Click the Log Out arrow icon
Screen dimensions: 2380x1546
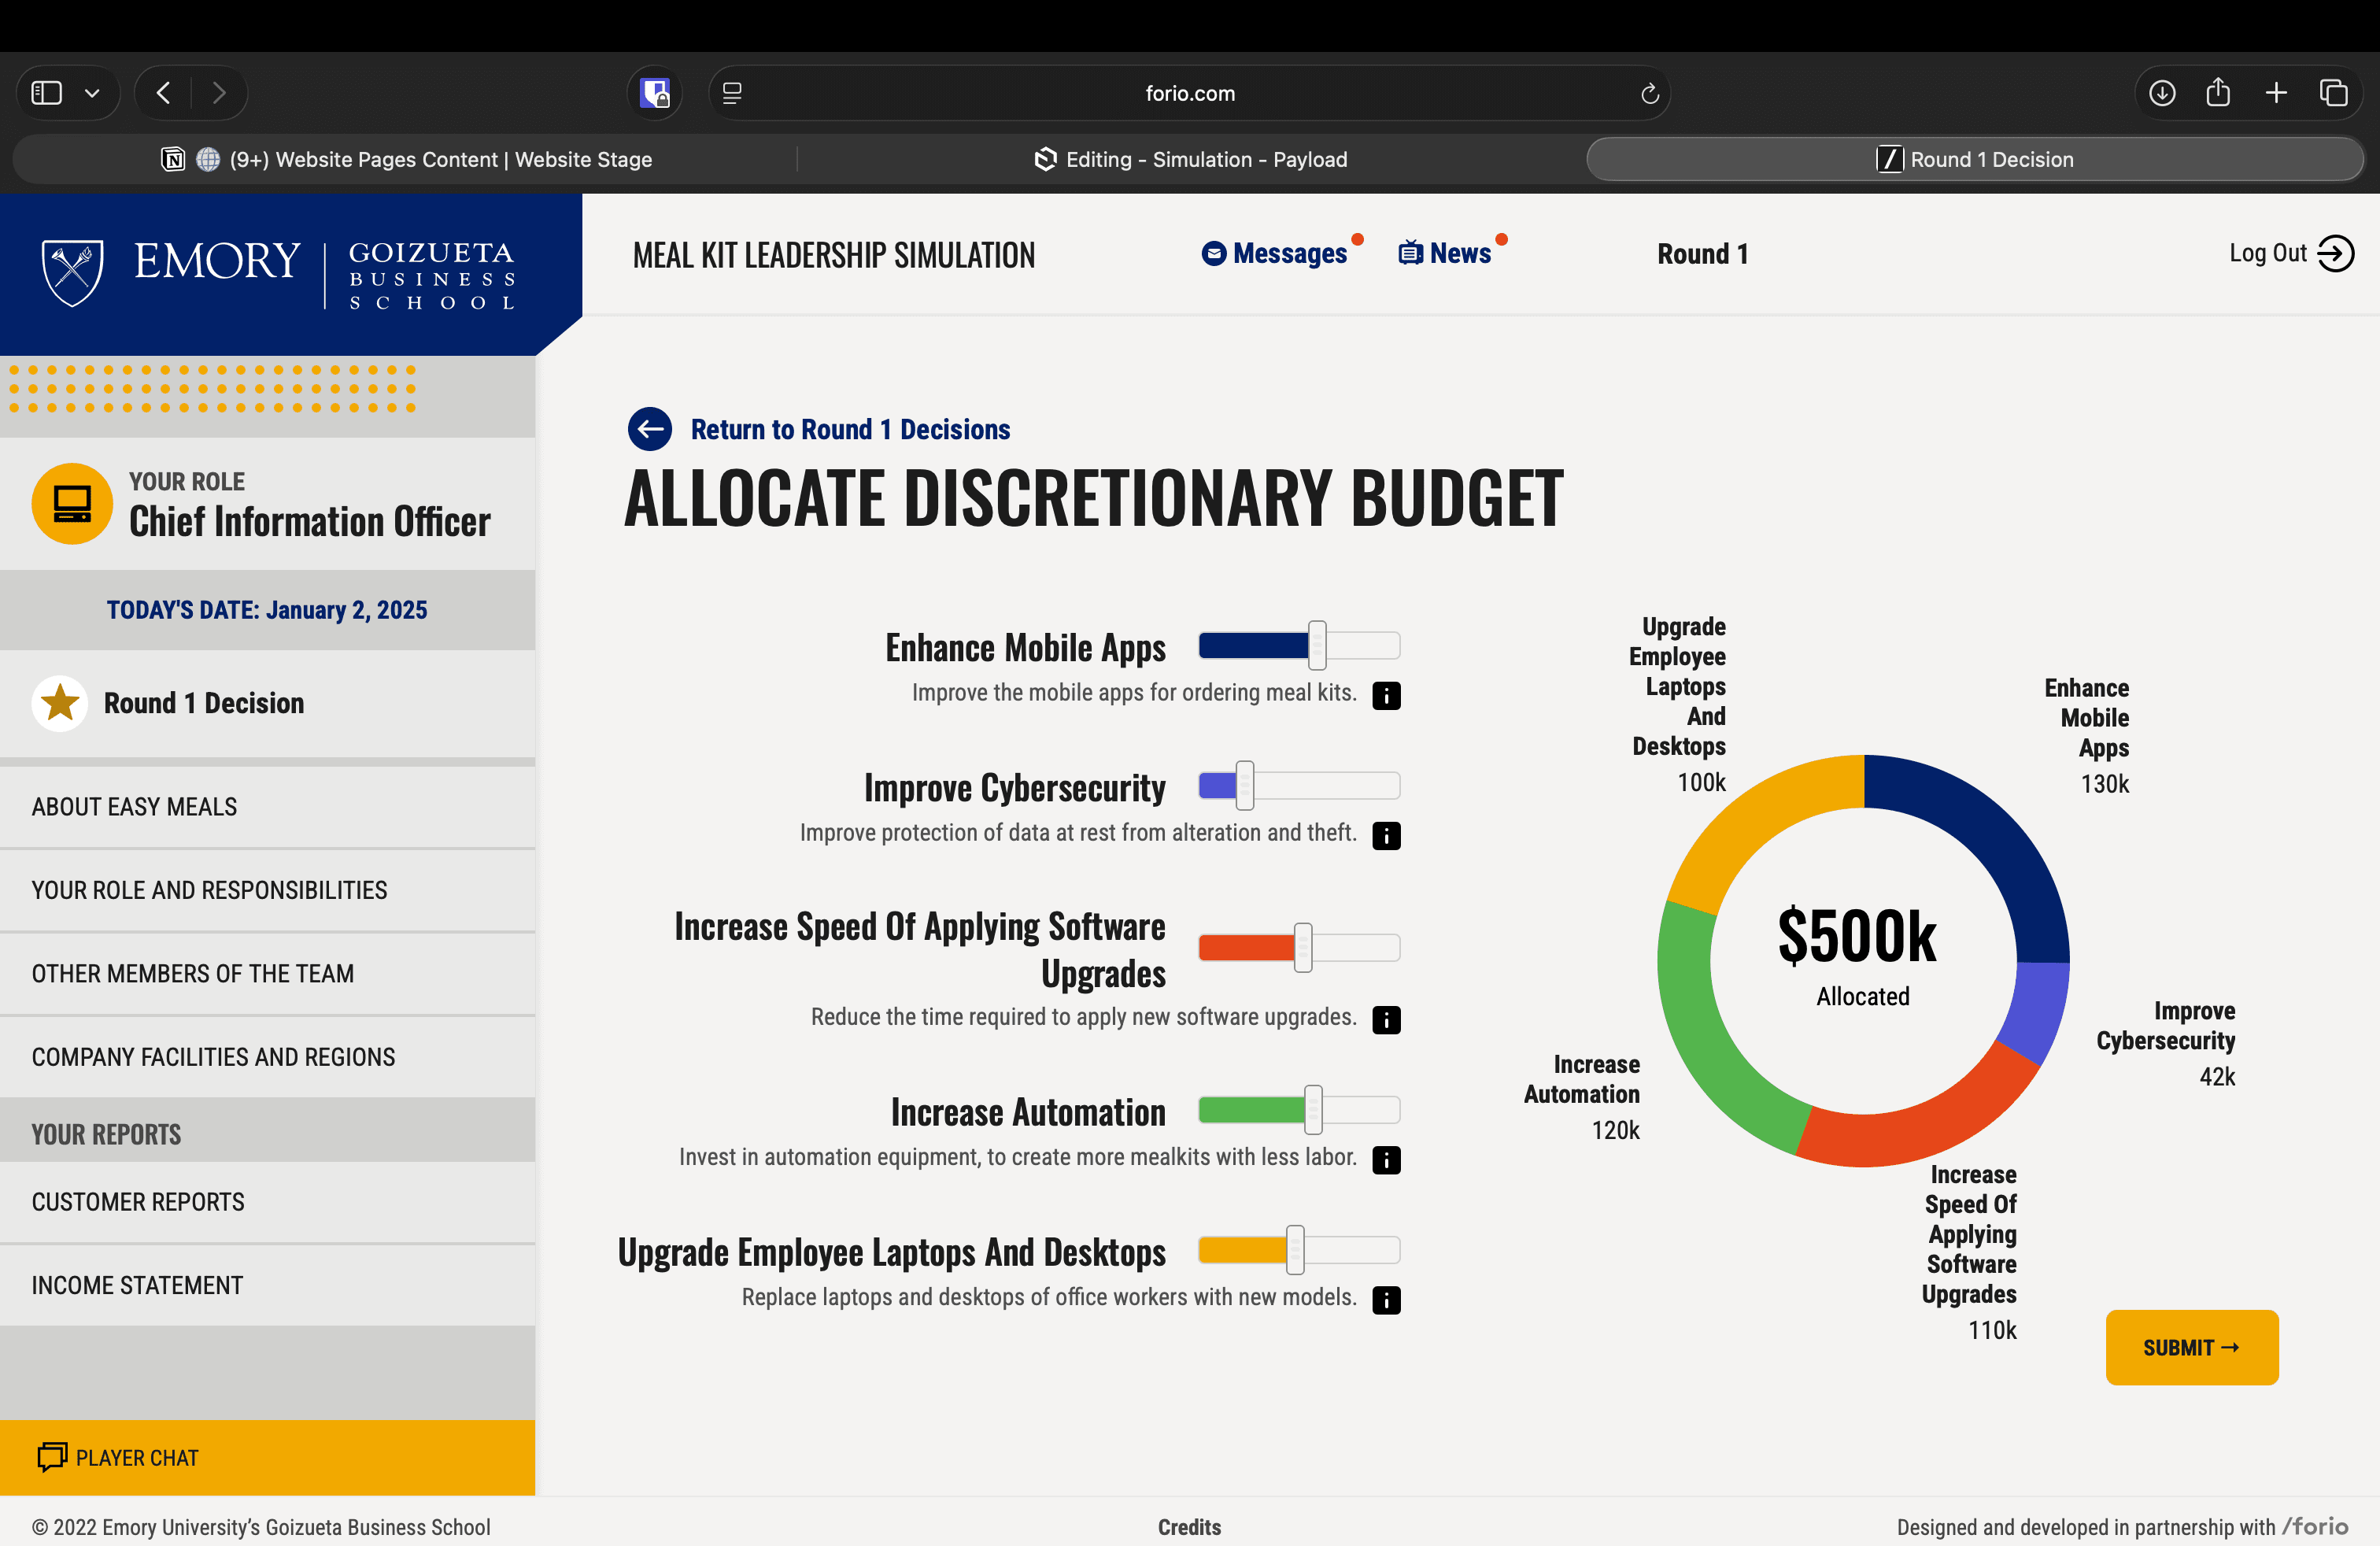[2335, 253]
